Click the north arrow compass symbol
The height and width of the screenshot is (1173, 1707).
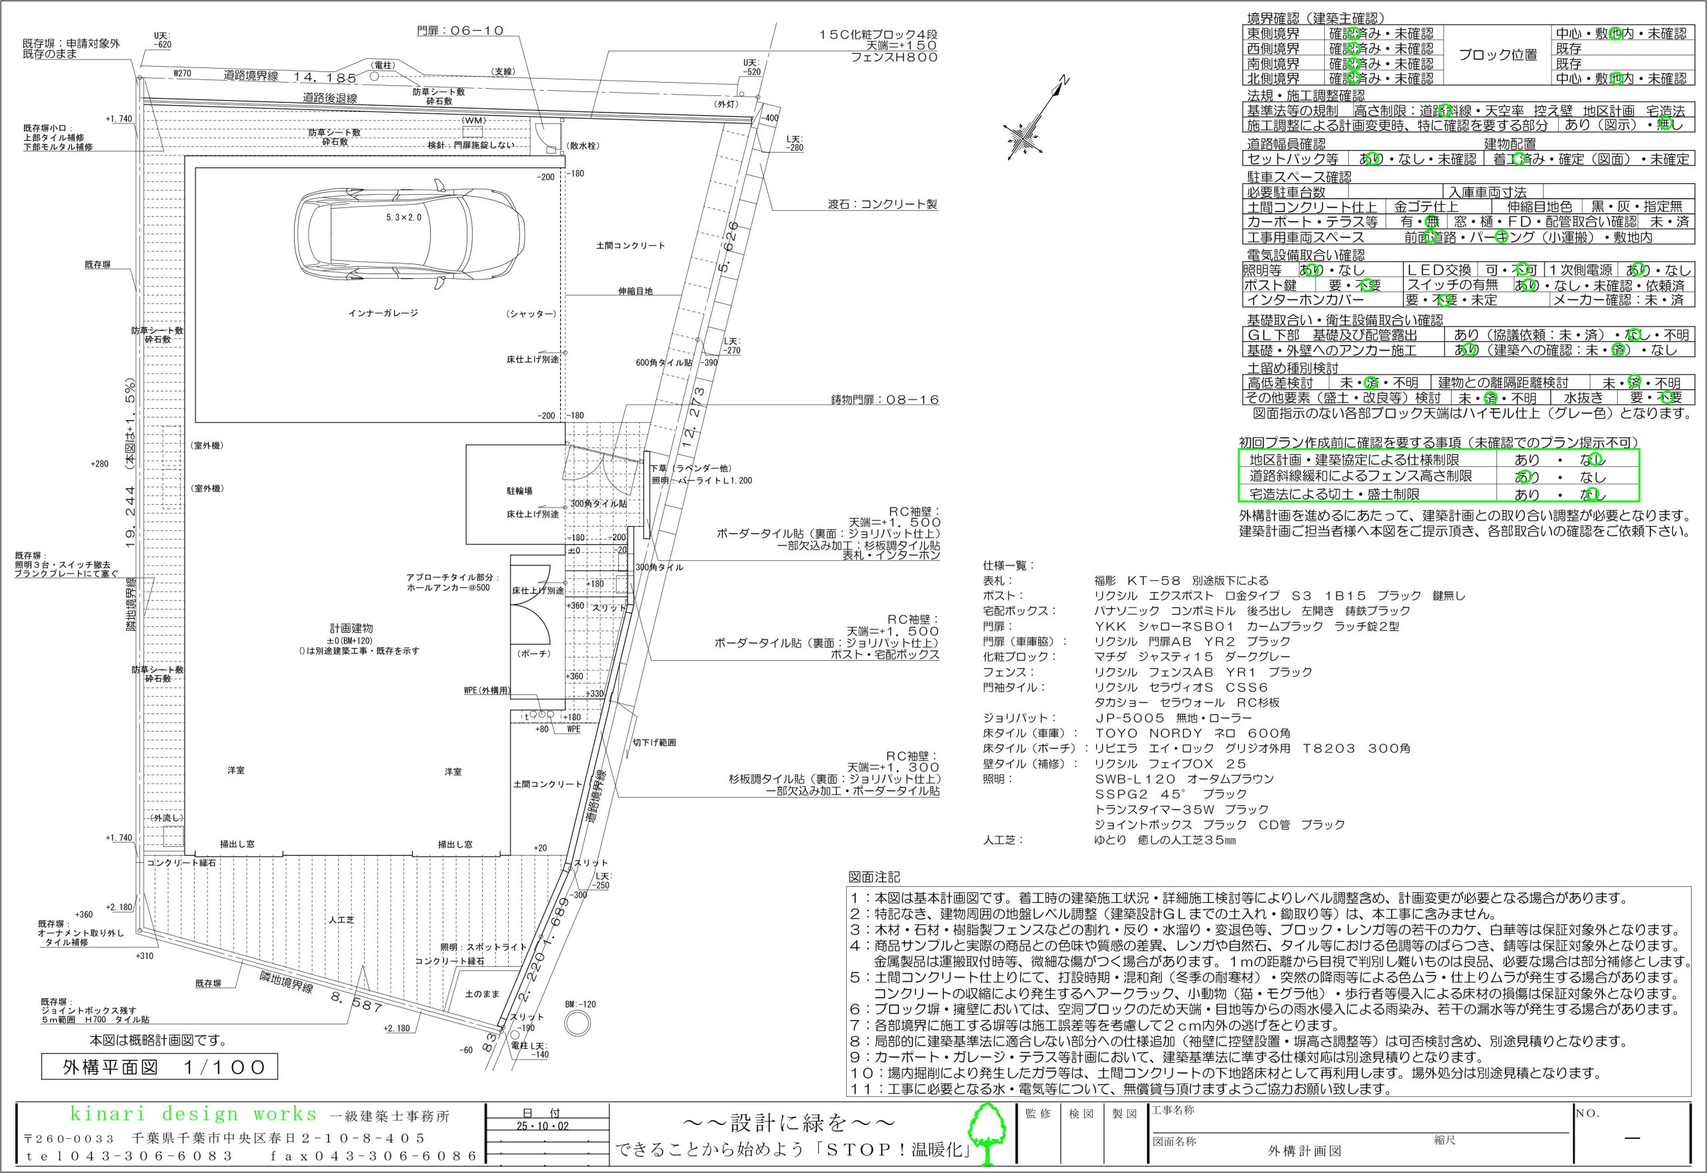(x=1030, y=131)
